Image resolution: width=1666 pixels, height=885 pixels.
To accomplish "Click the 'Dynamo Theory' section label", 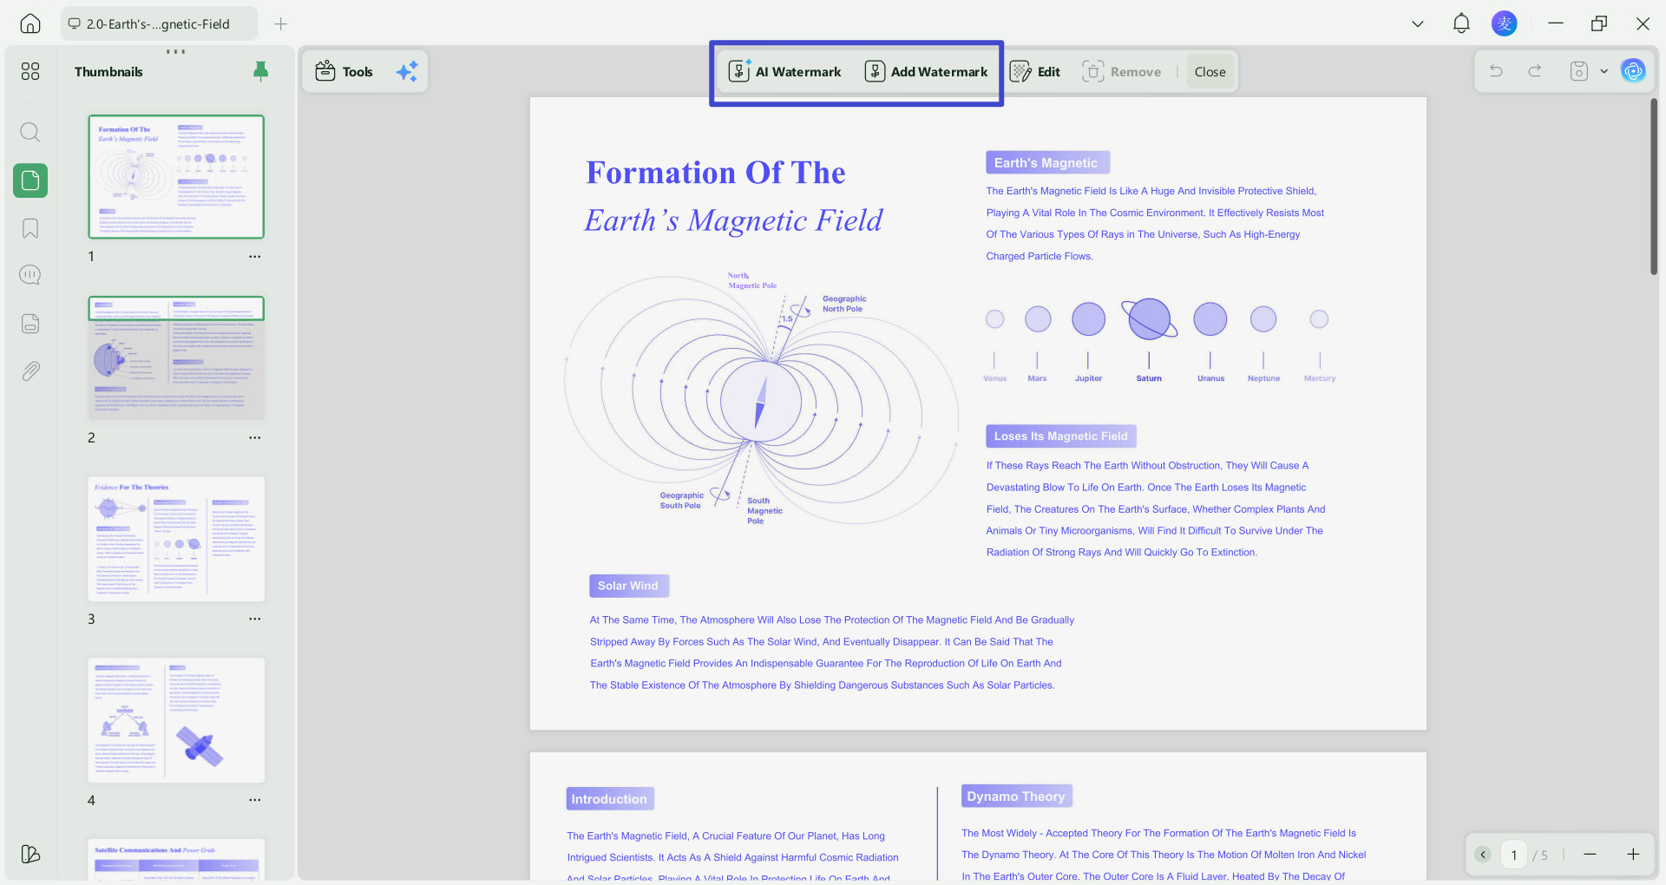I will point(1016,796).
